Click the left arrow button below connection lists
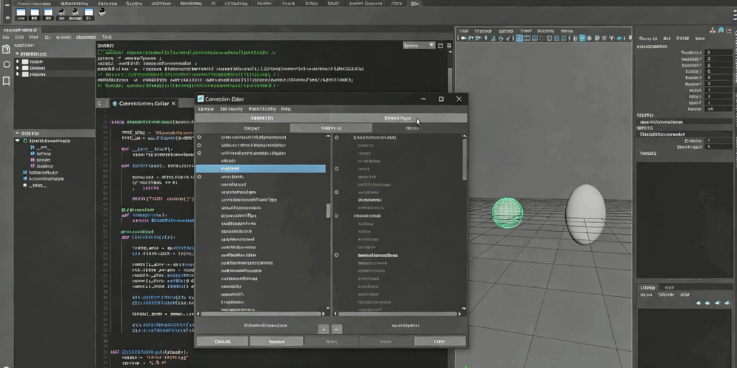 click(324, 329)
